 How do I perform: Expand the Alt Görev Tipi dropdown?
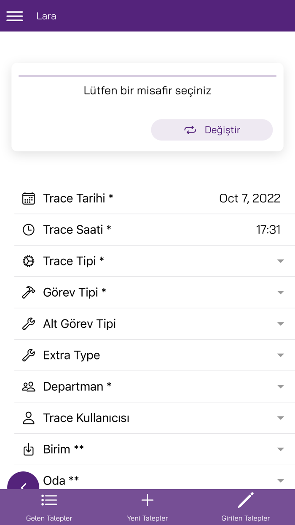(x=280, y=324)
